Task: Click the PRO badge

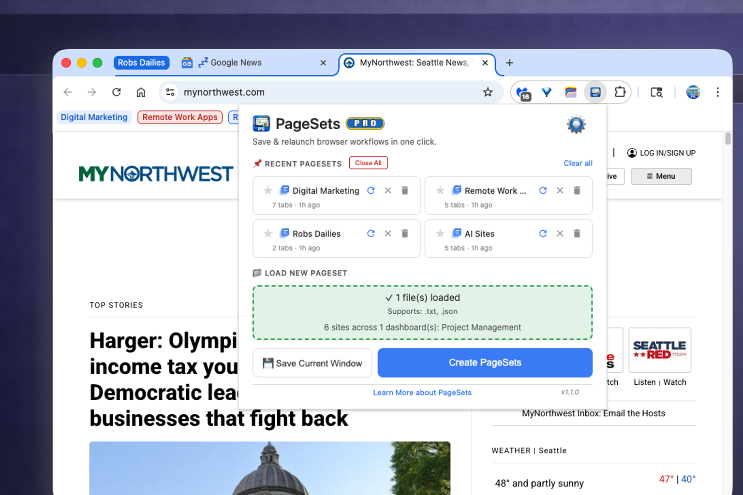Action: (365, 124)
